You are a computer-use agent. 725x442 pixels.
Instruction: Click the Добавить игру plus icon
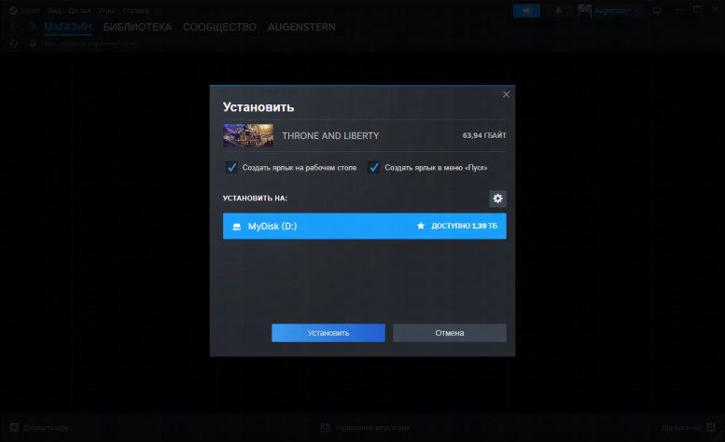(12, 428)
